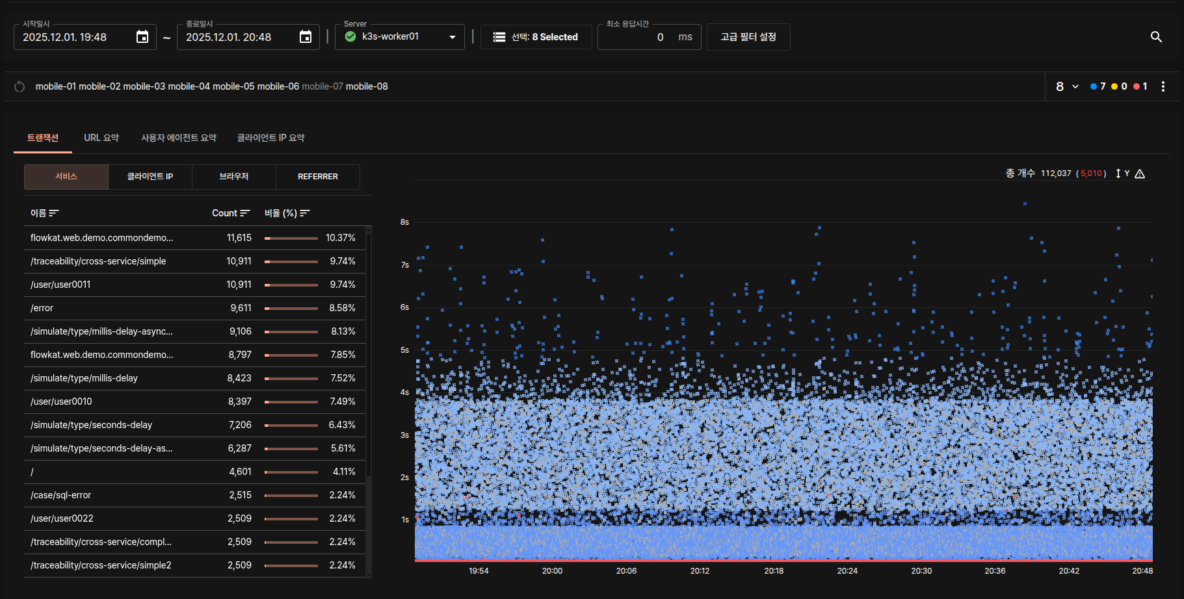Image resolution: width=1184 pixels, height=599 pixels.
Task: Open the start date calendar picker
Action: (142, 37)
